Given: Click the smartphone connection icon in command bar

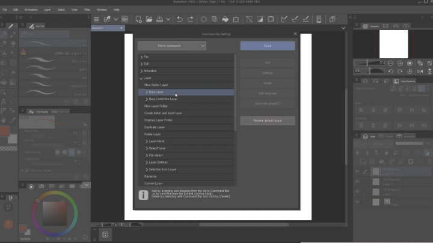Looking at the screenshot, I should tap(319, 19).
